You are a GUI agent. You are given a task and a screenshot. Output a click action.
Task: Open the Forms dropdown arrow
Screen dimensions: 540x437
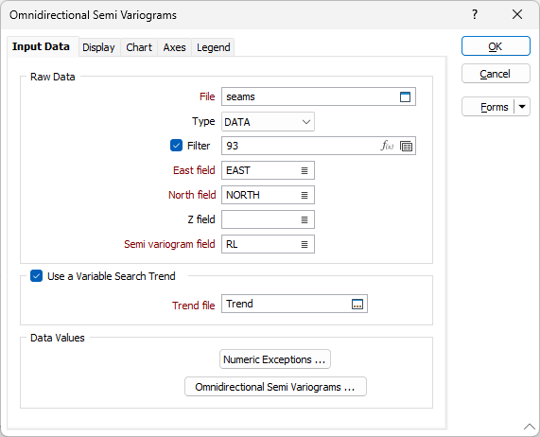coord(522,107)
